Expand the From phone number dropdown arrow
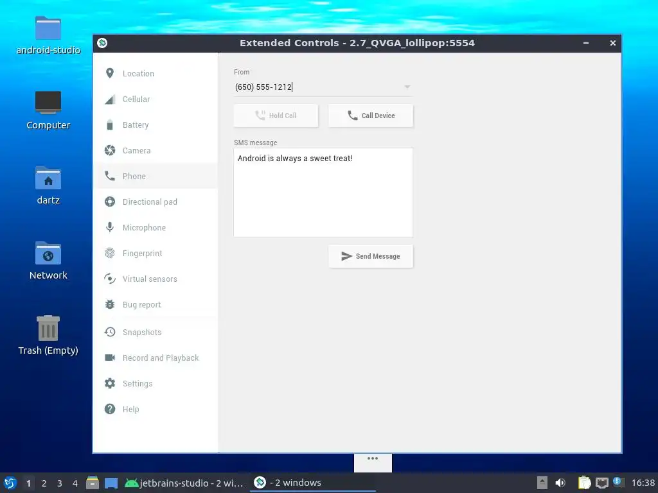Viewport: 658px width, 493px height. (x=407, y=87)
